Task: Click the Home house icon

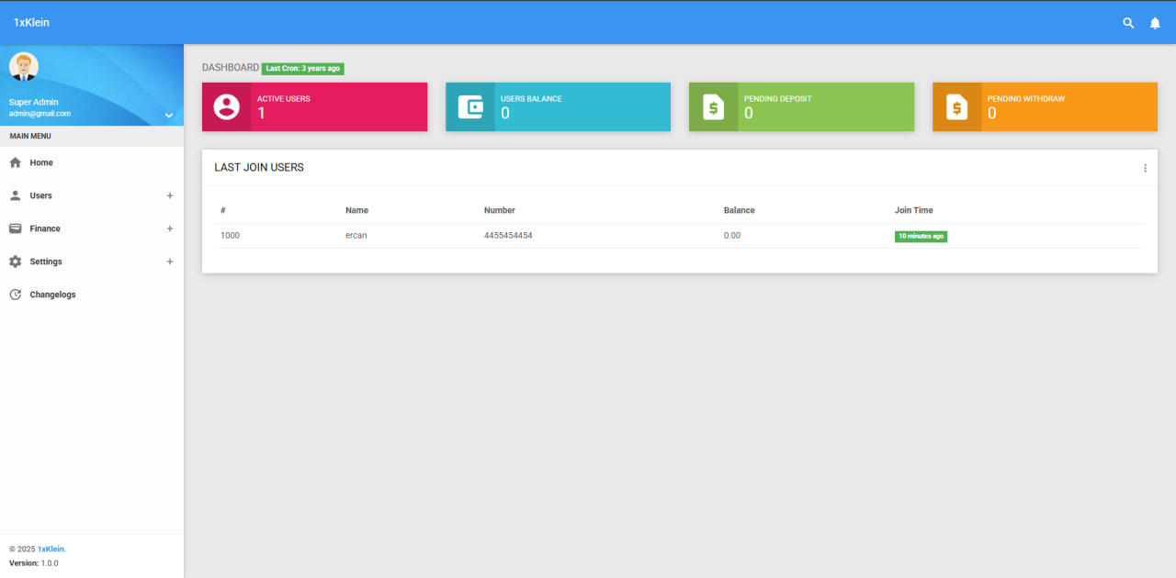Action: click(15, 162)
